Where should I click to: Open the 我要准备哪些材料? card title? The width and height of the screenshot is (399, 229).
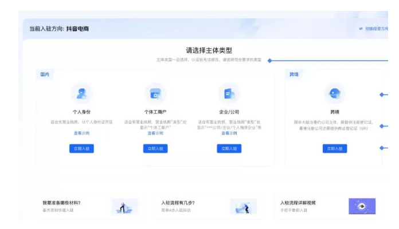pos(61,203)
